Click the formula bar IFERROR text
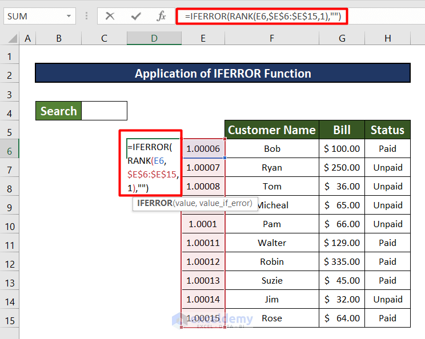Image resolution: width=425 pixels, height=339 pixels. pos(263,17)
